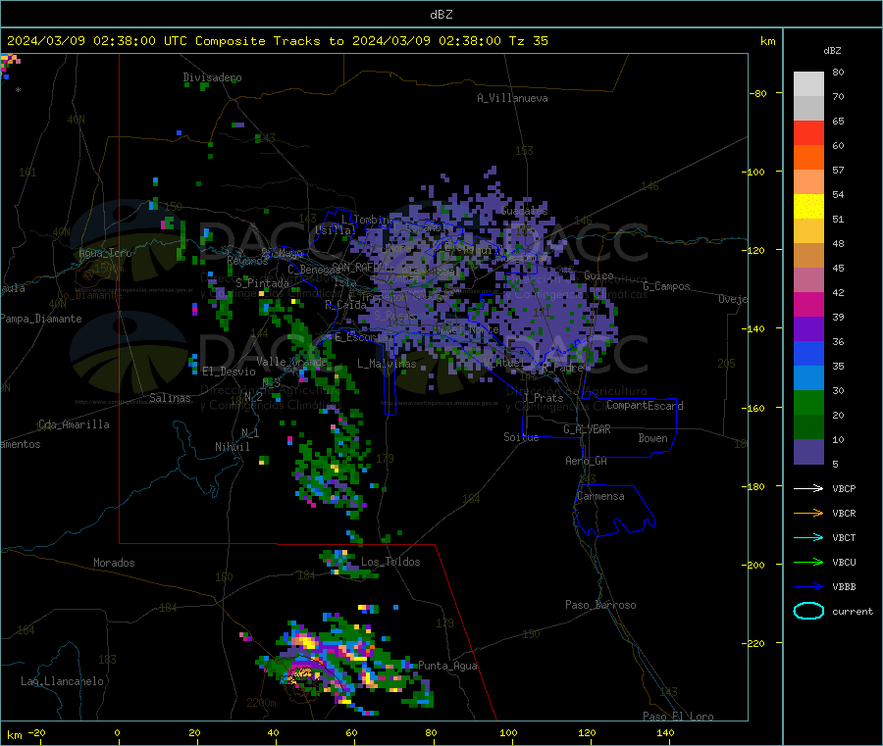Click the Goico map label
This screenshot has width=883, height=746.
point(598,275)
